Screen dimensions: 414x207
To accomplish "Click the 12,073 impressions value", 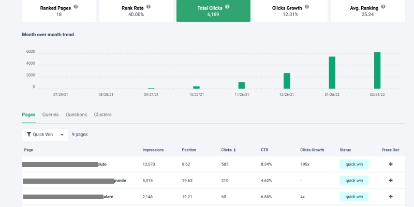I will coord(149,164).
